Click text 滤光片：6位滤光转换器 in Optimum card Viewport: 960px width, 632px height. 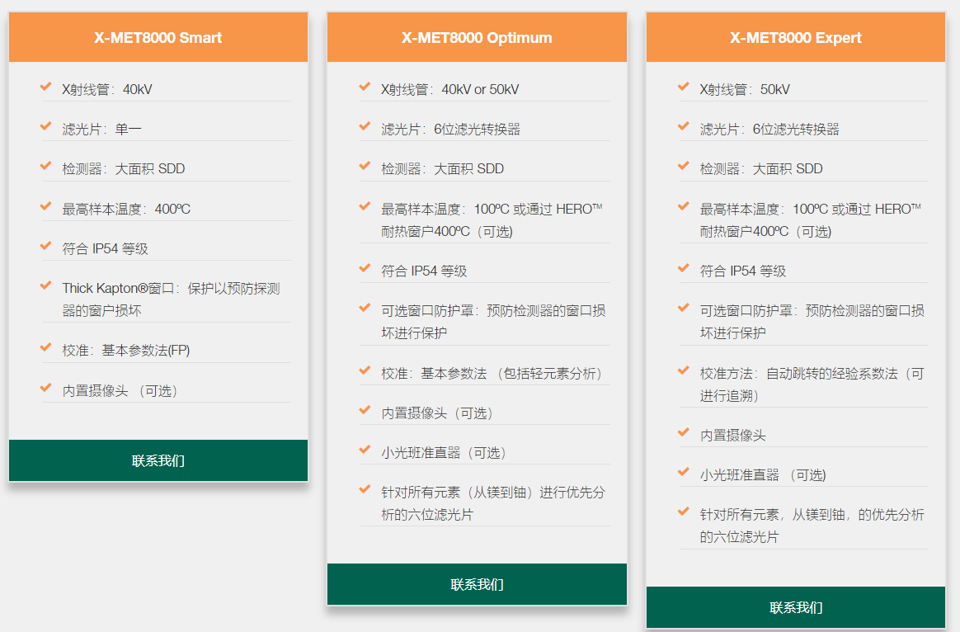point(450,130)
